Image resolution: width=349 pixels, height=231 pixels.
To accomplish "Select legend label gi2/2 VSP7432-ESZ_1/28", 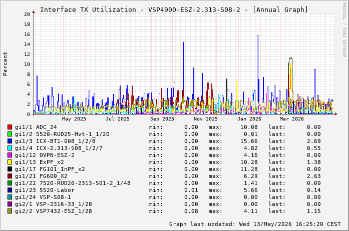I will [54, 211].
